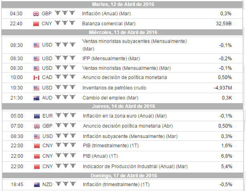Image resolution: width=246 pixels, height=191 pixels.
Task: Open the PIB (Anual) (1T) event
Action: point(100,156)
